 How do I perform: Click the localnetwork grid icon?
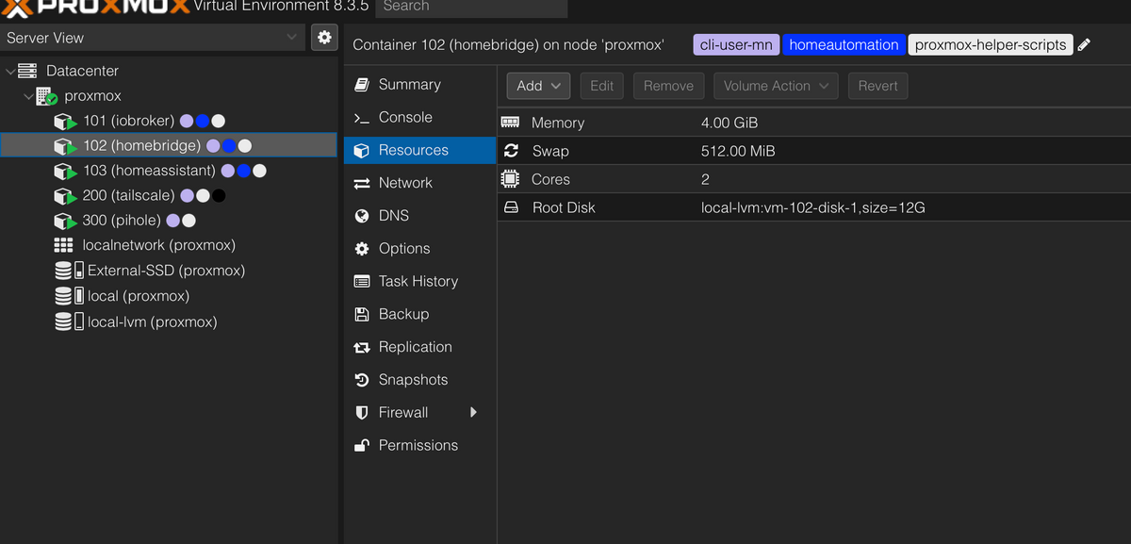coord(63,245)
